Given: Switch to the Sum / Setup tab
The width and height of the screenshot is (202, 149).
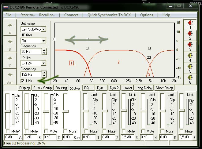Looking at the screenshot, I should (x=43, y=88).
